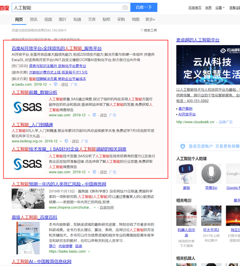Open 高级人工智能_百度百科 result link

34,217
